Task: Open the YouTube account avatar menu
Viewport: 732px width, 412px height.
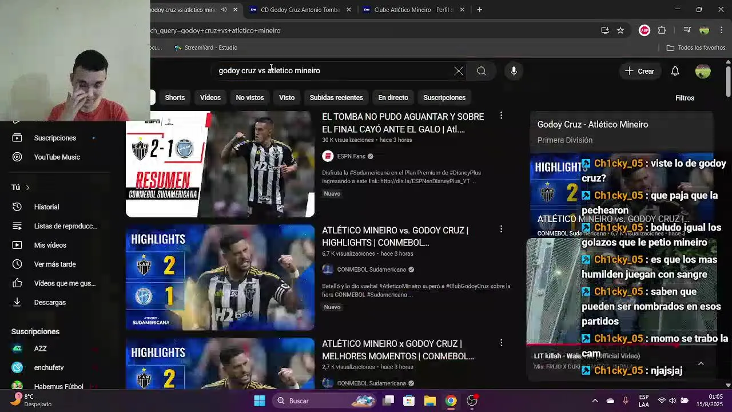Action: (x=703, y=71)
